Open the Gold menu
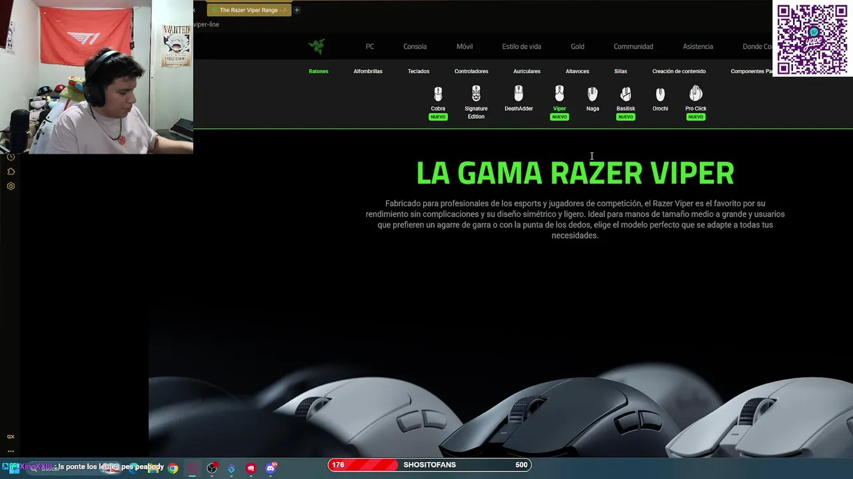The height and width of the screenshot is (479, 853). tap(577, 47)
